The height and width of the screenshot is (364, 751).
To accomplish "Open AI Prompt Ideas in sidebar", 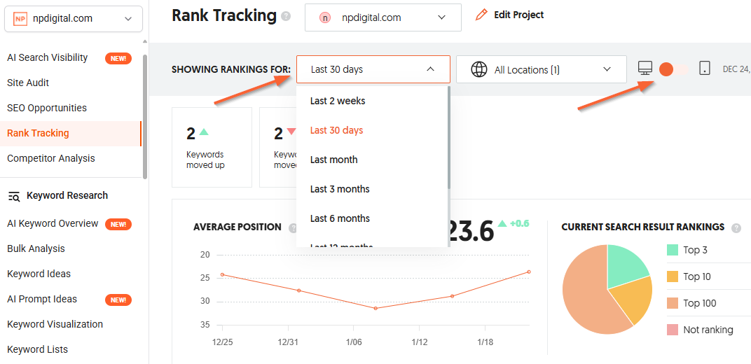I will click(42, 299).
